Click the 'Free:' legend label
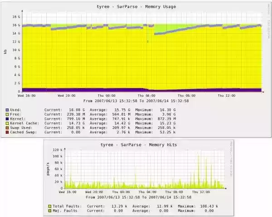This screenshot has width=272, height=217. tap(15, 114)
